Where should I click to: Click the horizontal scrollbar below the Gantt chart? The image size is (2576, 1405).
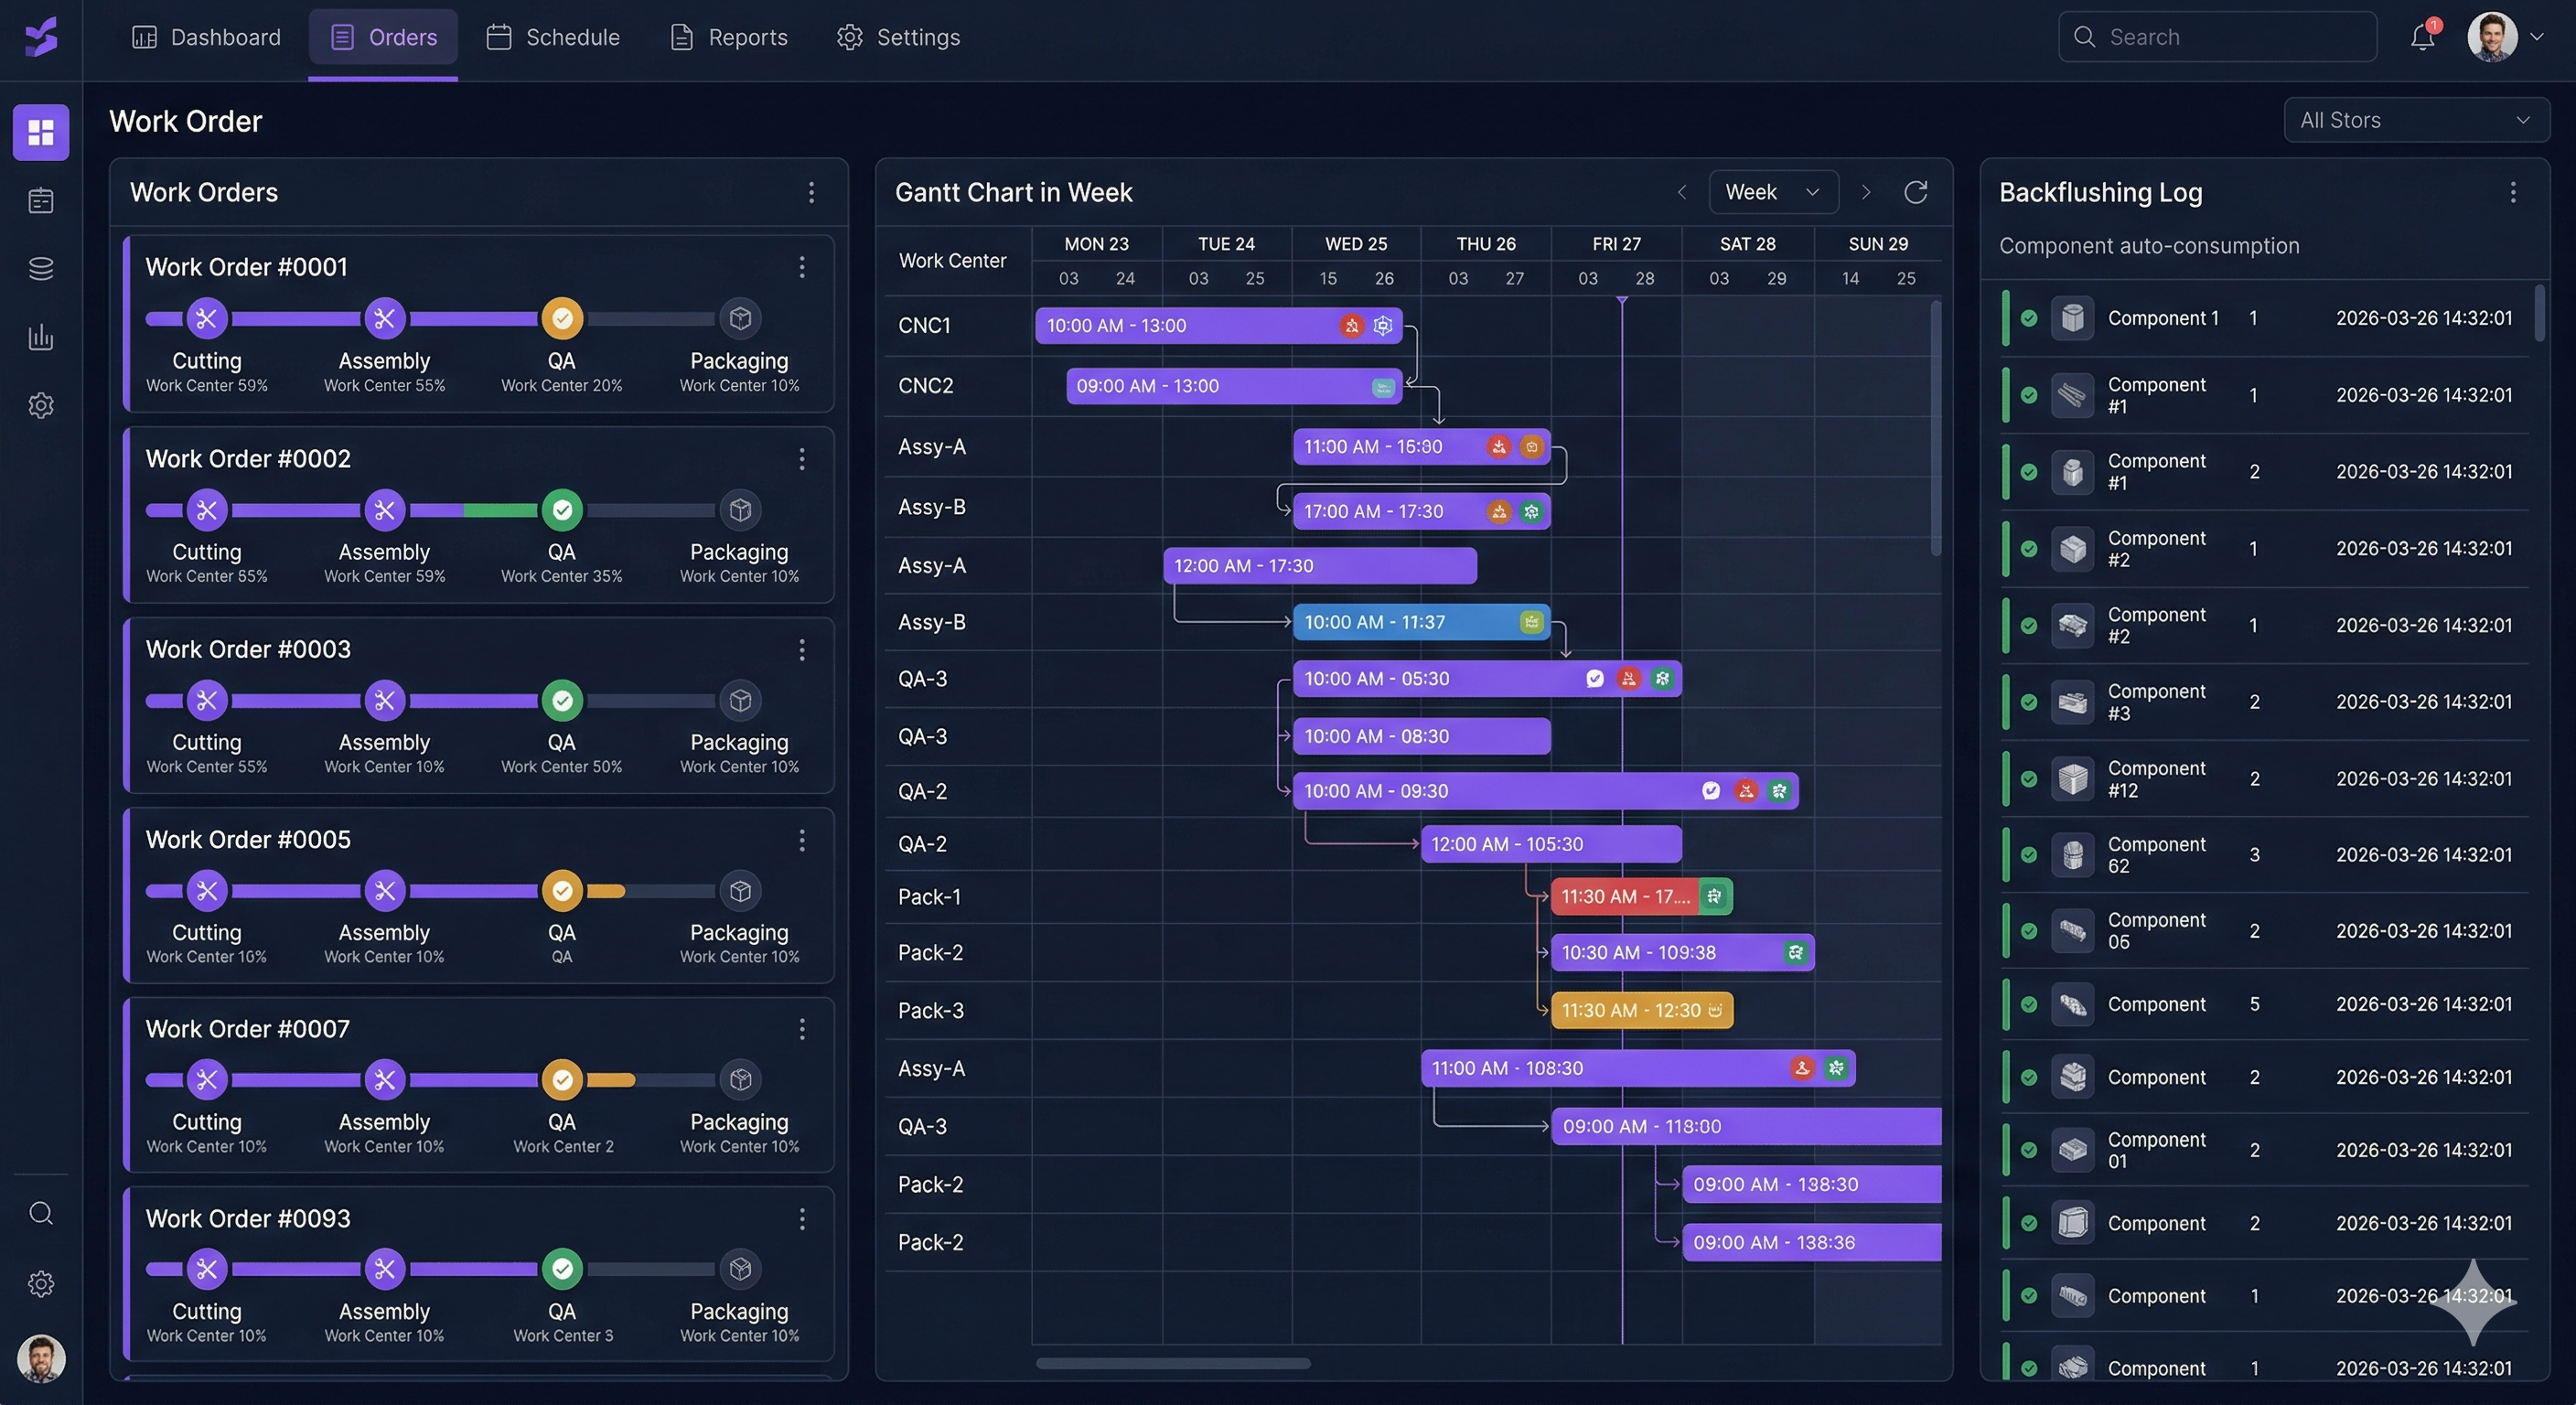pos(1172,1362)
